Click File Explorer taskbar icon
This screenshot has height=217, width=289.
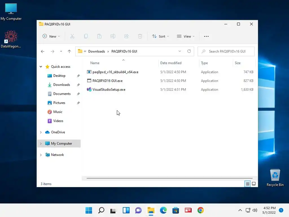click(x=151, y=210)
